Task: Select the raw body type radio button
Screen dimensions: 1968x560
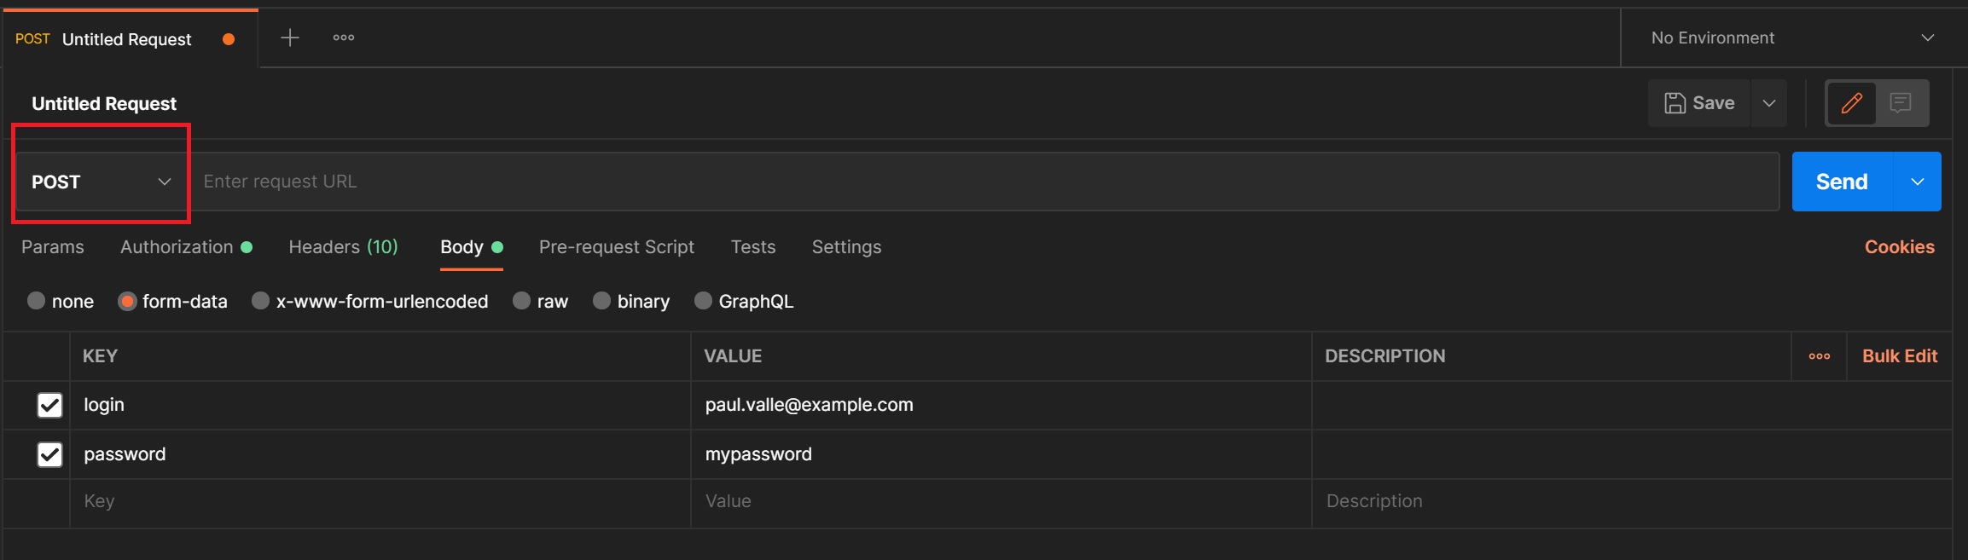Action: point(521,301)
